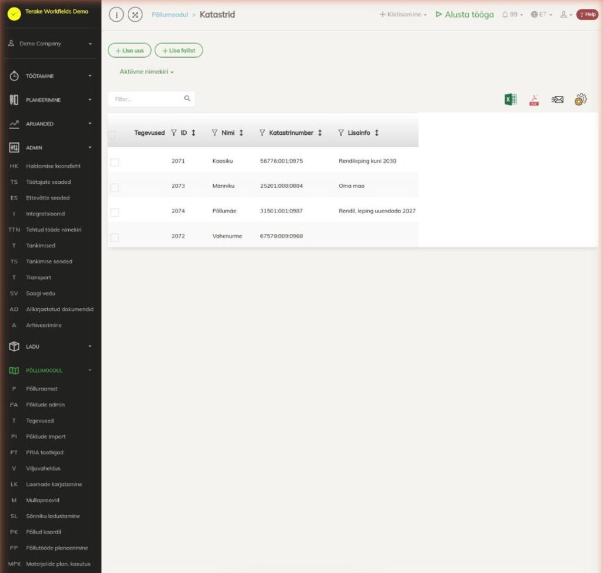Tick the select-all checkbox in table header
The width and height of the screenshot is (603, 573).
point(112,135)
